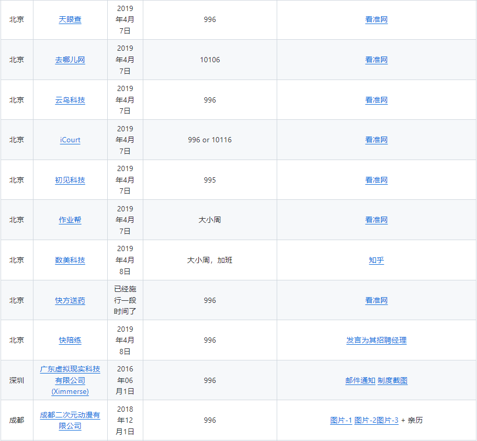Select the "996 or 10116" schedule cell
This screenshot has height=441, width=477.
click(x=210, y=140)
